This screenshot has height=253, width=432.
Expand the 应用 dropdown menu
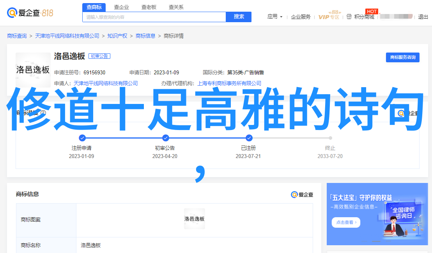(x=275, y=17)
